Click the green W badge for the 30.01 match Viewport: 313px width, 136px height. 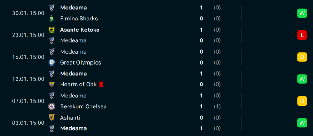point(302,13)
